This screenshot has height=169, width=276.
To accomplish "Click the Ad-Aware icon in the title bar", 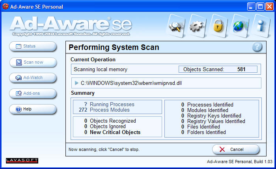I will point(6,6).
